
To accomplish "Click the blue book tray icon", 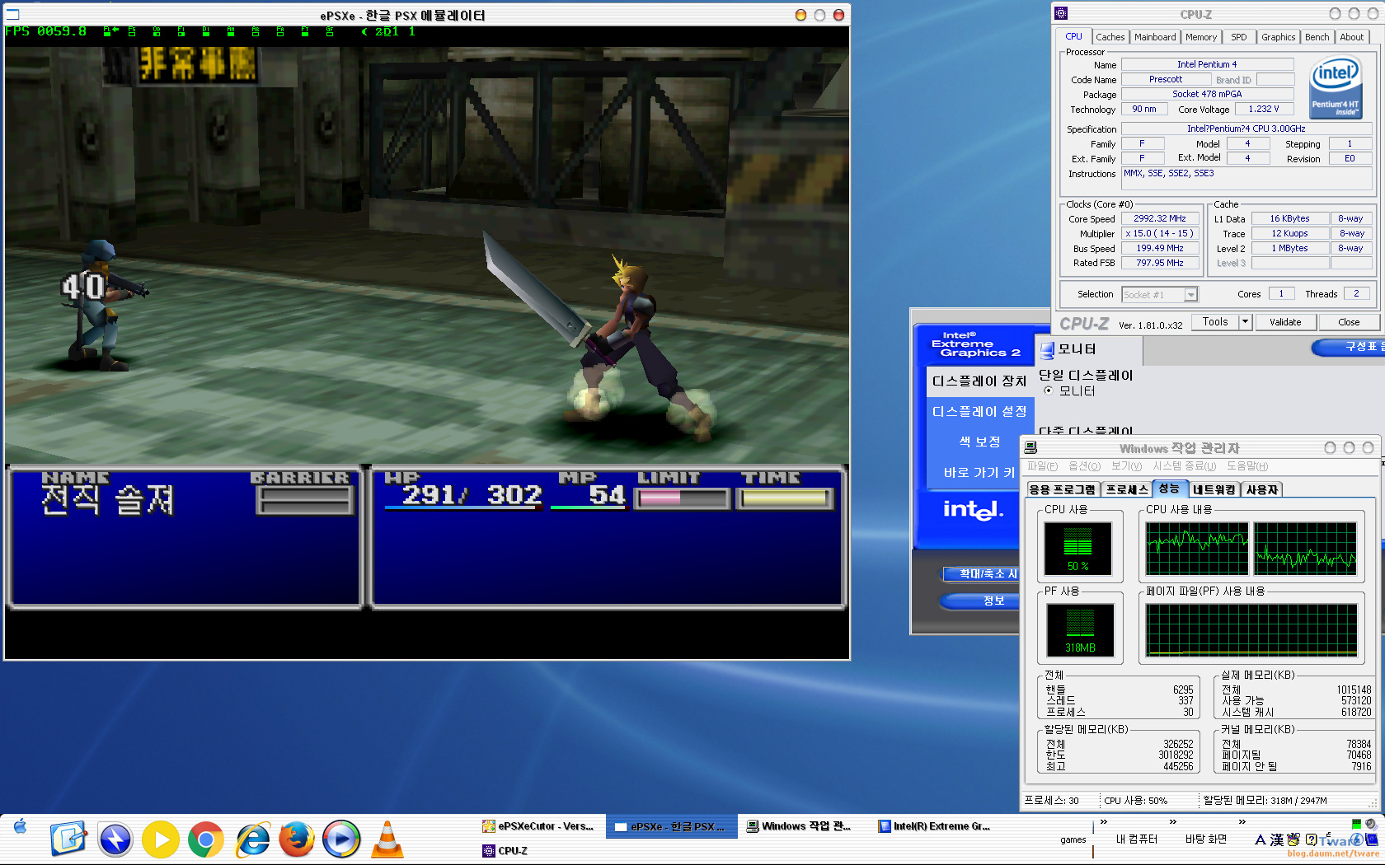I will (1372, 840).
